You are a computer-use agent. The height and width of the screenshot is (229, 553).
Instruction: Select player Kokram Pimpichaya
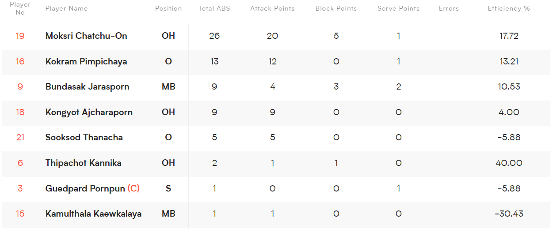click(x=86, y=61)
